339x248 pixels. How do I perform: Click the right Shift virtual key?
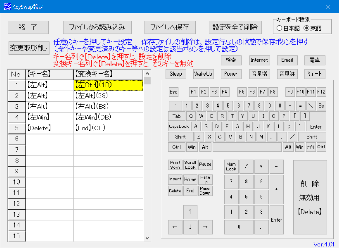[312, 137]
